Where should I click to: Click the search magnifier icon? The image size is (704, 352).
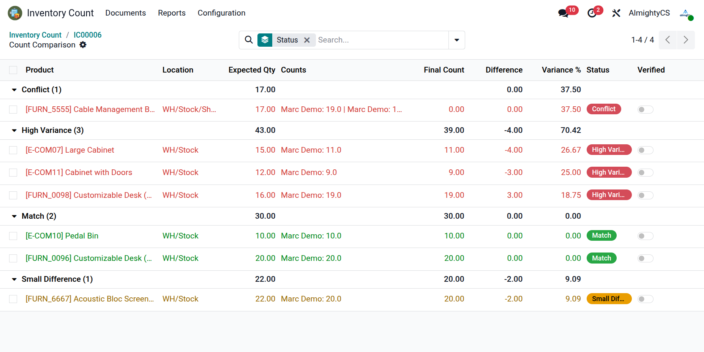(x=249, y=40)
